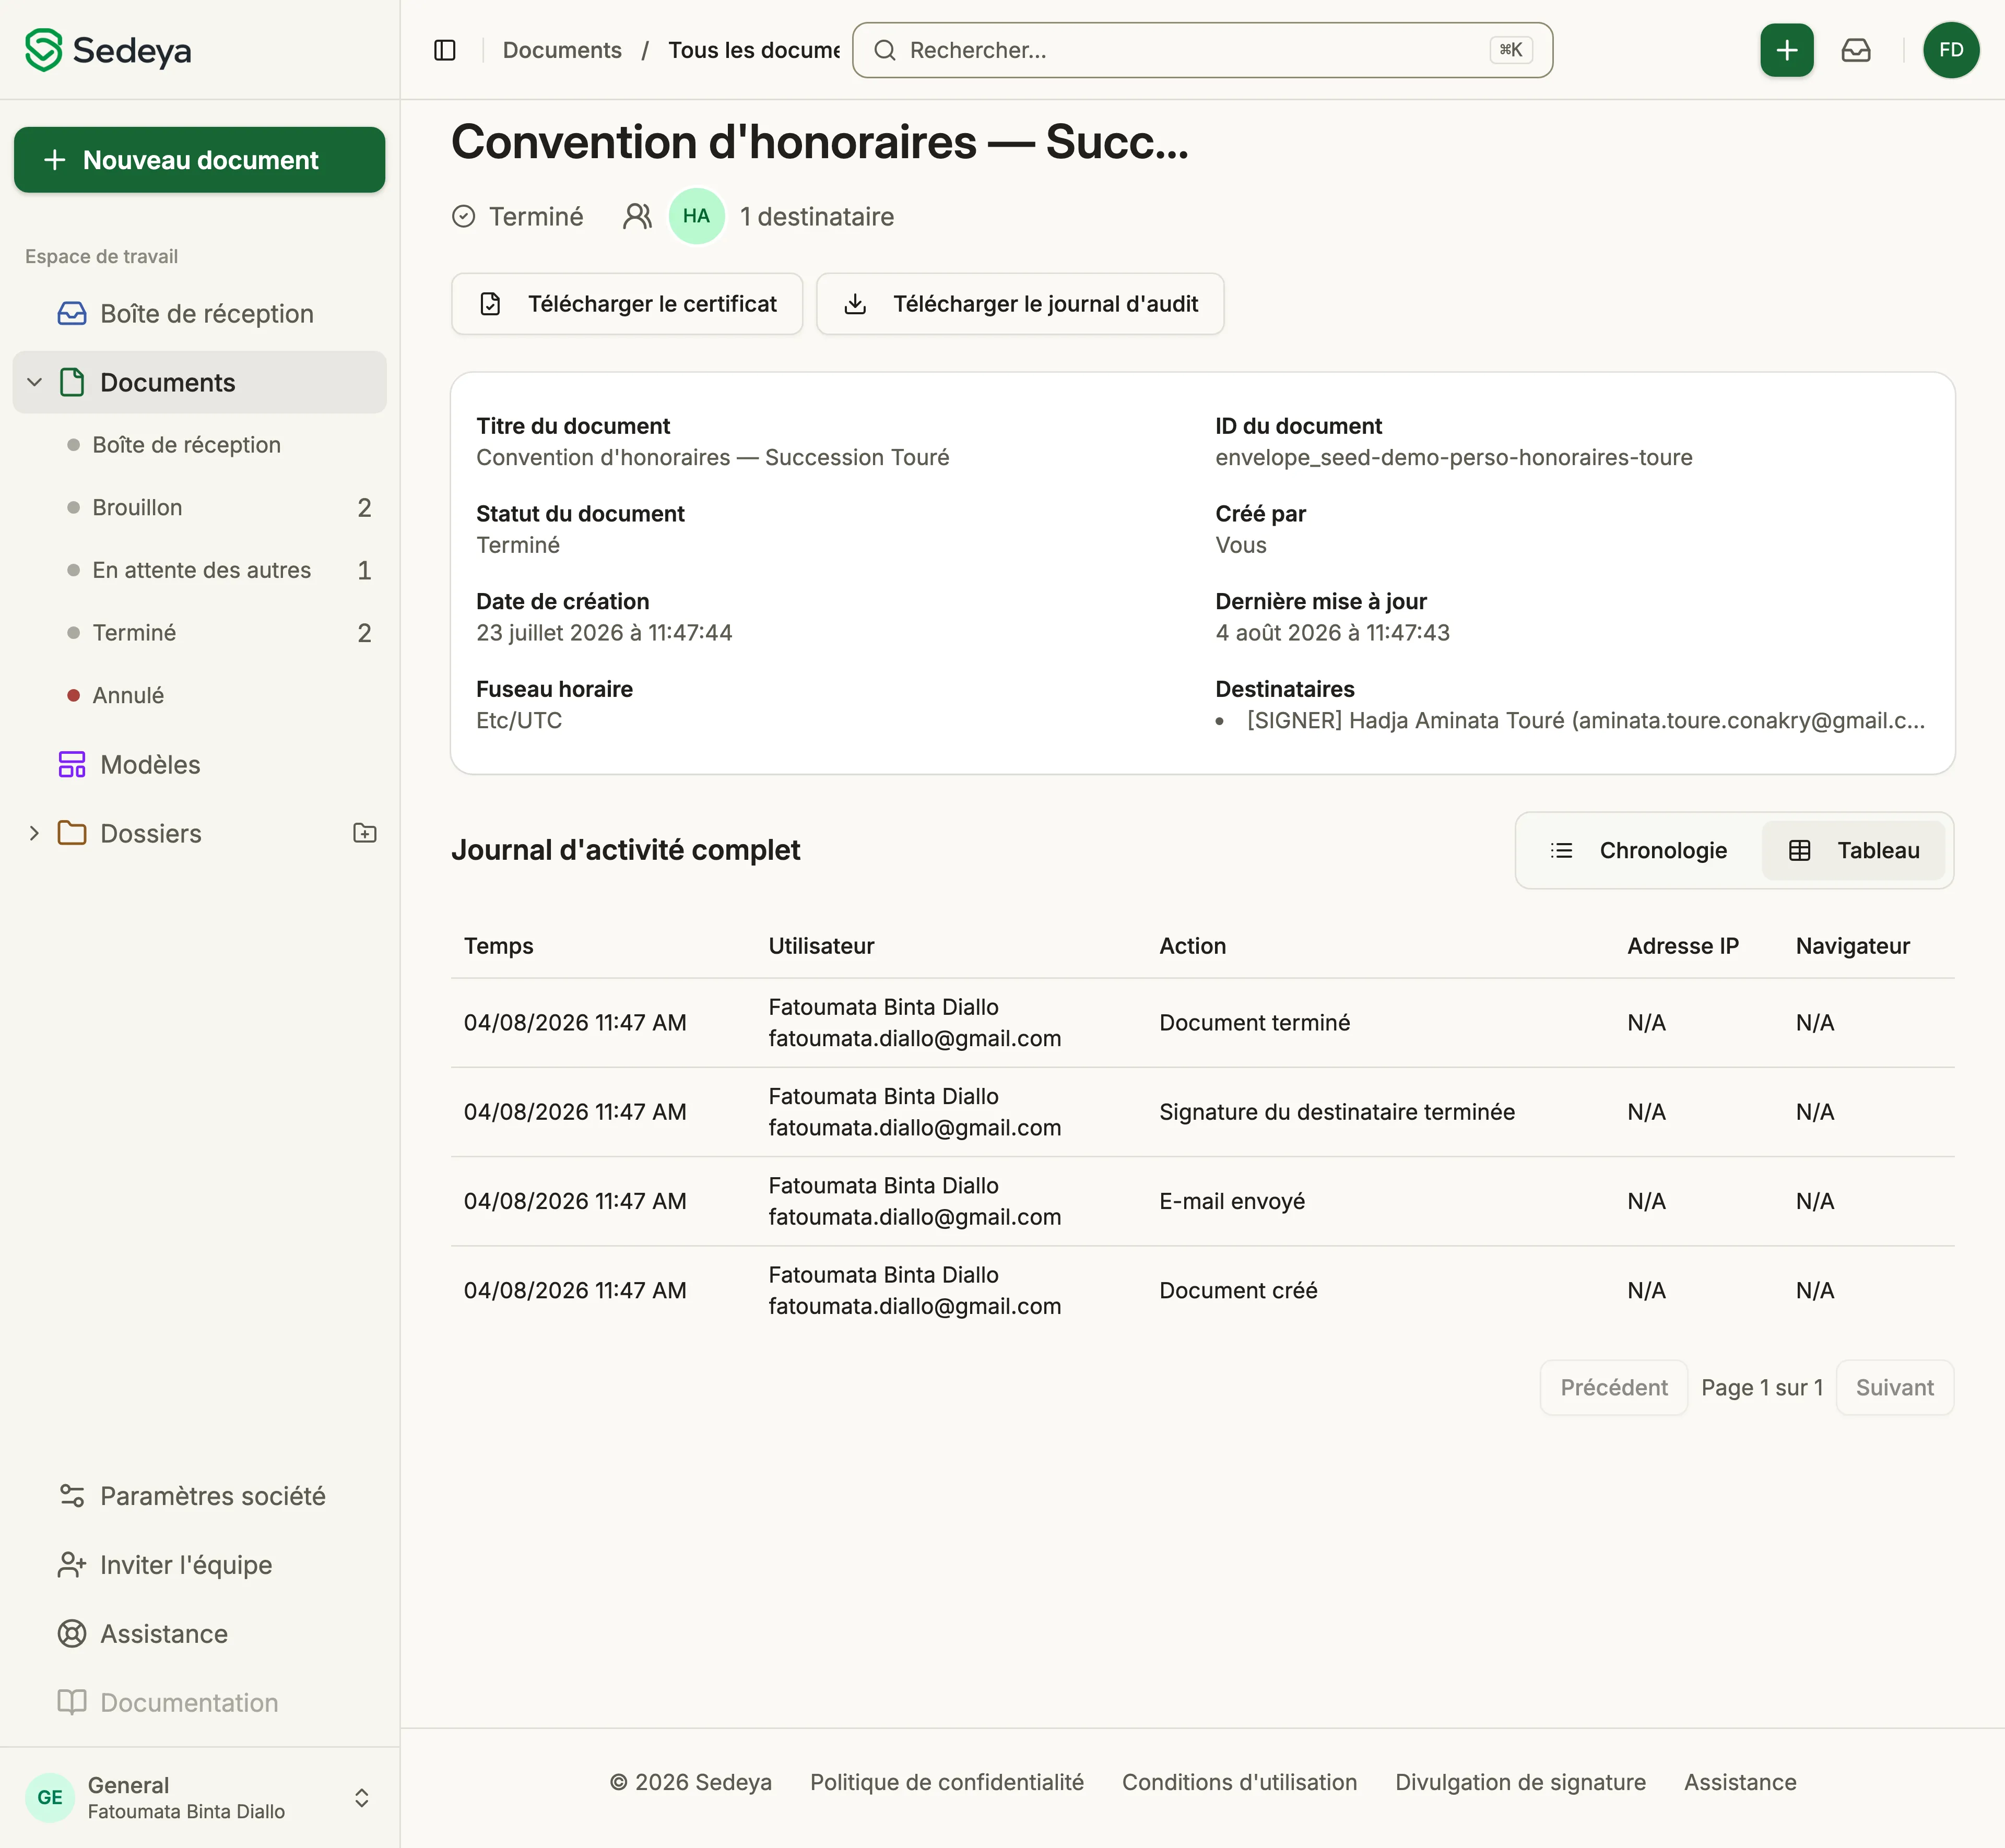Click the Sedeya logo

108,50
